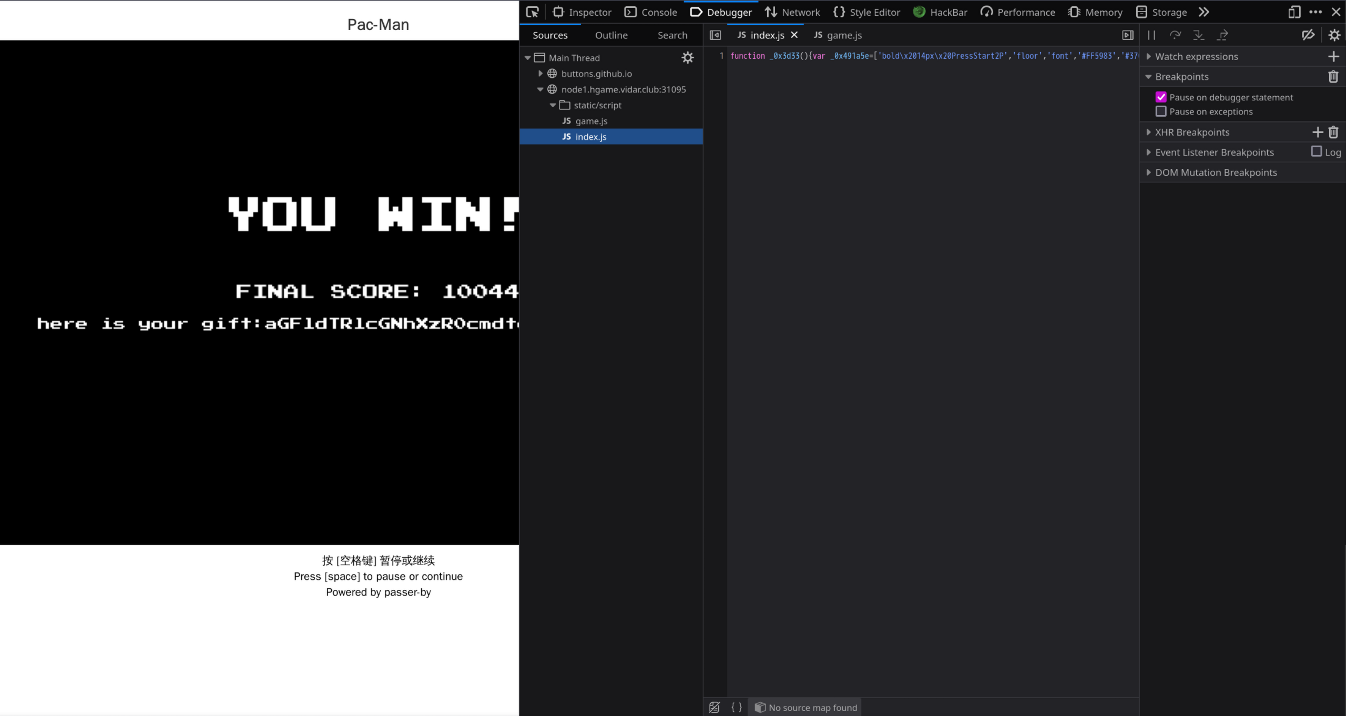Viewport: 1346px width, 716px height.
Task: Enable the event Log checkbox
Action: [x=1316, y=151]
